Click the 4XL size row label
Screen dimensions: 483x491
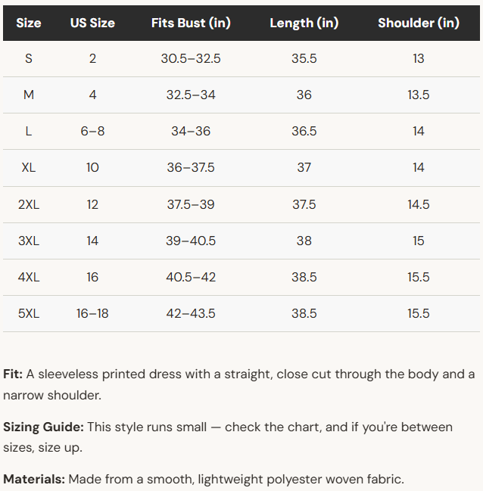tap(29, 277)
